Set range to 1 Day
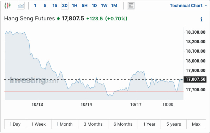210x133 pixels. pos(15,124)
